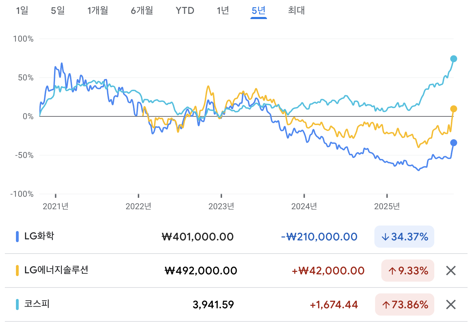This screenshot has height=327, width=471.
Task: Click the teal 코스피 chart endpoint dot
Action: 453,59
